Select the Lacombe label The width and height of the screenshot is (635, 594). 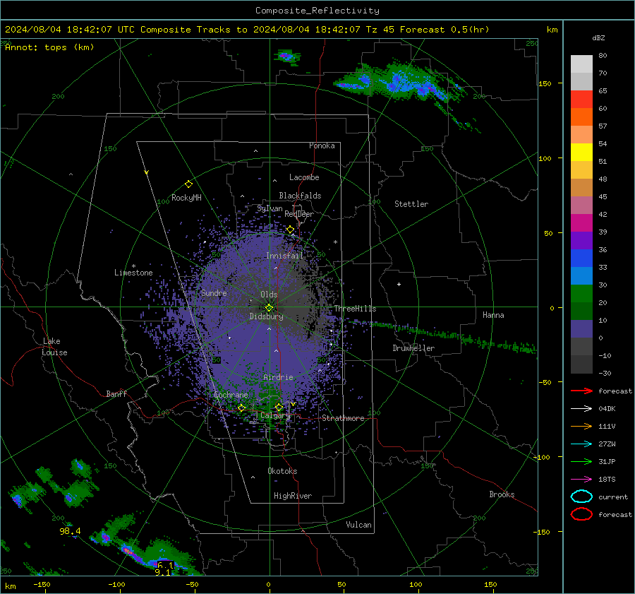tap(304, 177)
